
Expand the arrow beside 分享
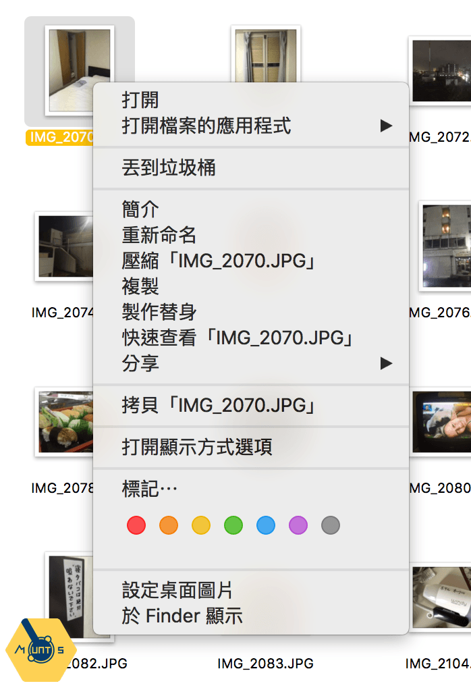pyautogui.click(x=386, y=363)
